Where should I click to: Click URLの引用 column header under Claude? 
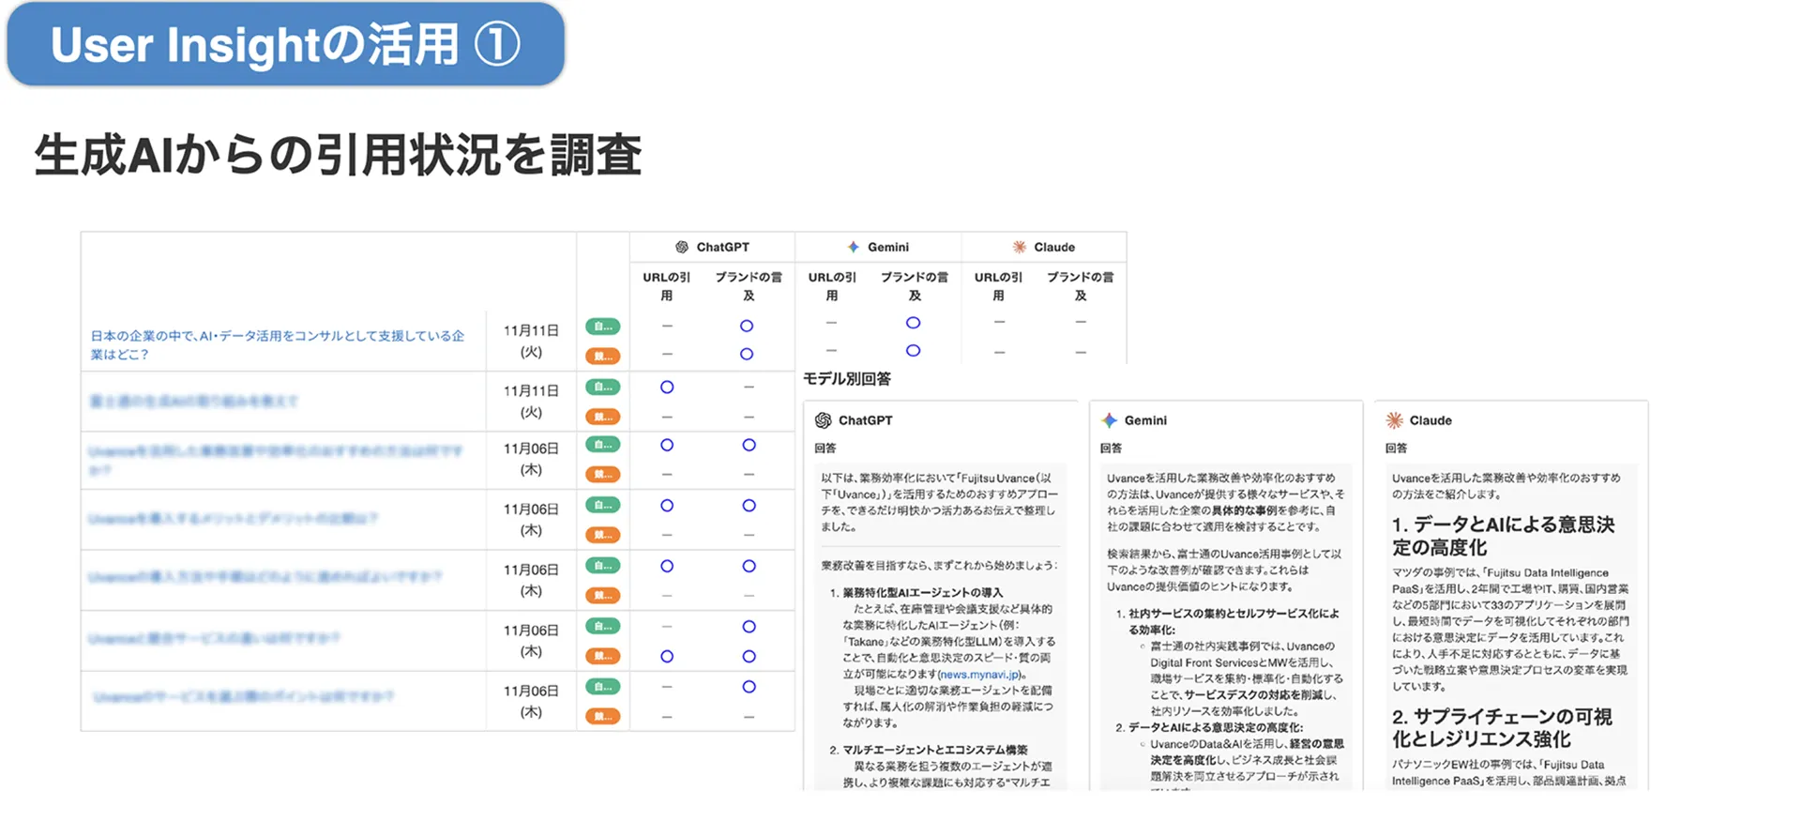click(x=999, y=286)
